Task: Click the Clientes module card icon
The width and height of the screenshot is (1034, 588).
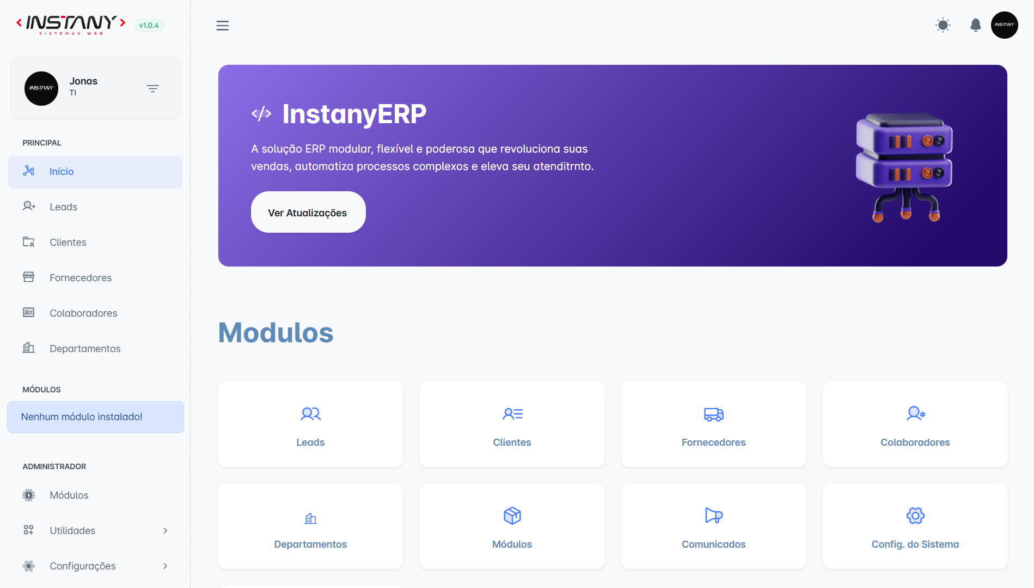Action: pos(512,414)
